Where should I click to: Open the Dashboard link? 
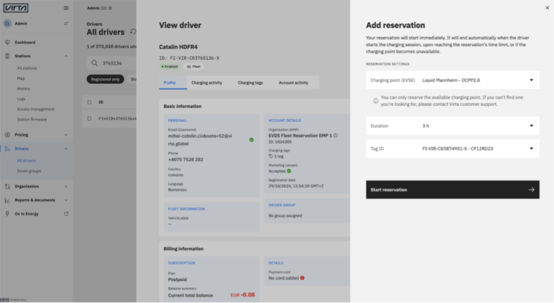point(25,42)
